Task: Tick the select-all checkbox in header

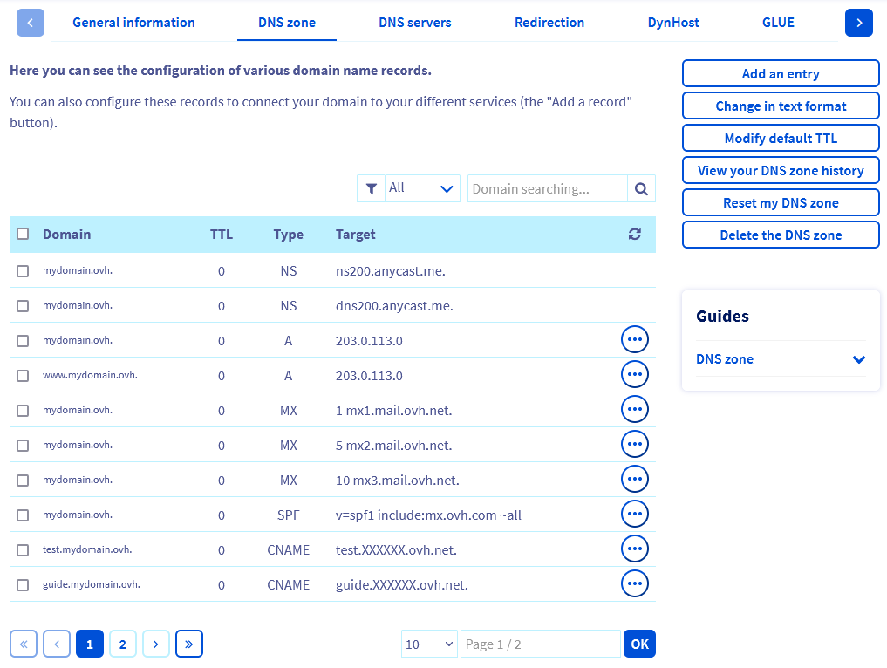Action: coord(23,234)
